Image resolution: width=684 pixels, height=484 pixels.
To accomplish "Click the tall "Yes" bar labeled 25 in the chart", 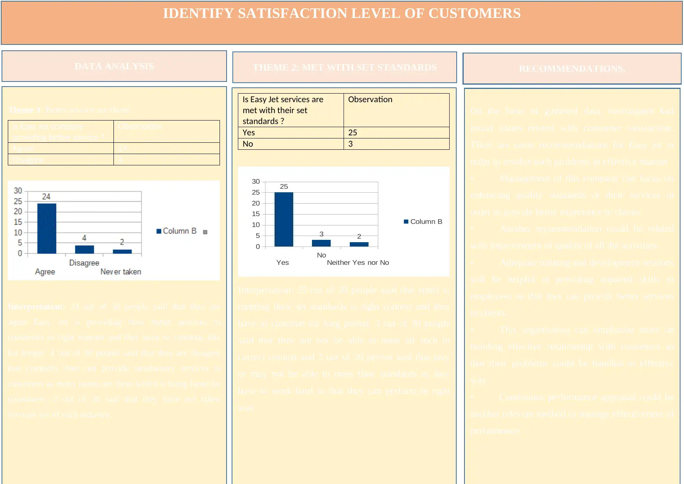I will click(284, 219).
